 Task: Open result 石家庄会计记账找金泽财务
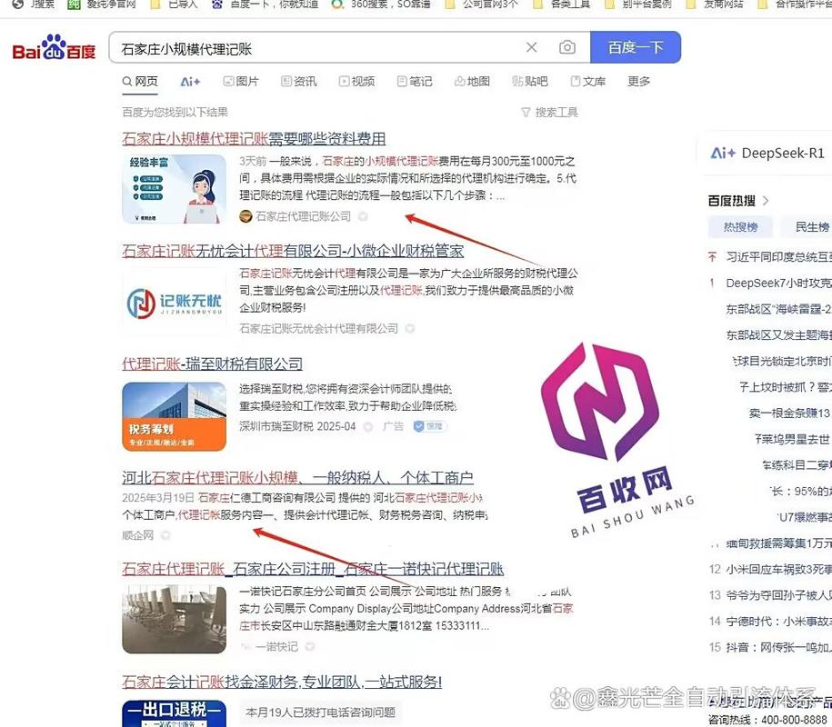tap(282, 682)
